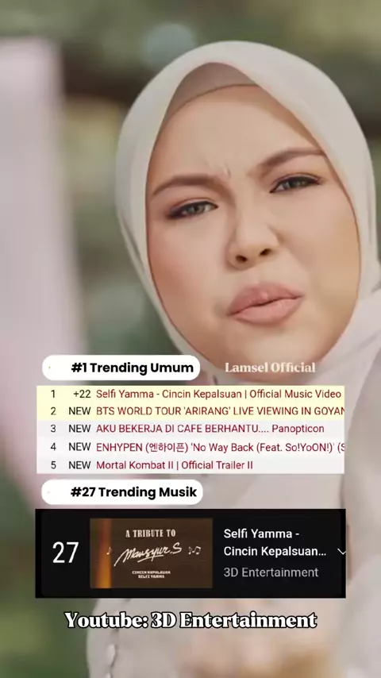Open Selfi Yamma - Cincin Kepalsuan music card title
This screenshot has width=381, height=678.
(x=275, y=543)
